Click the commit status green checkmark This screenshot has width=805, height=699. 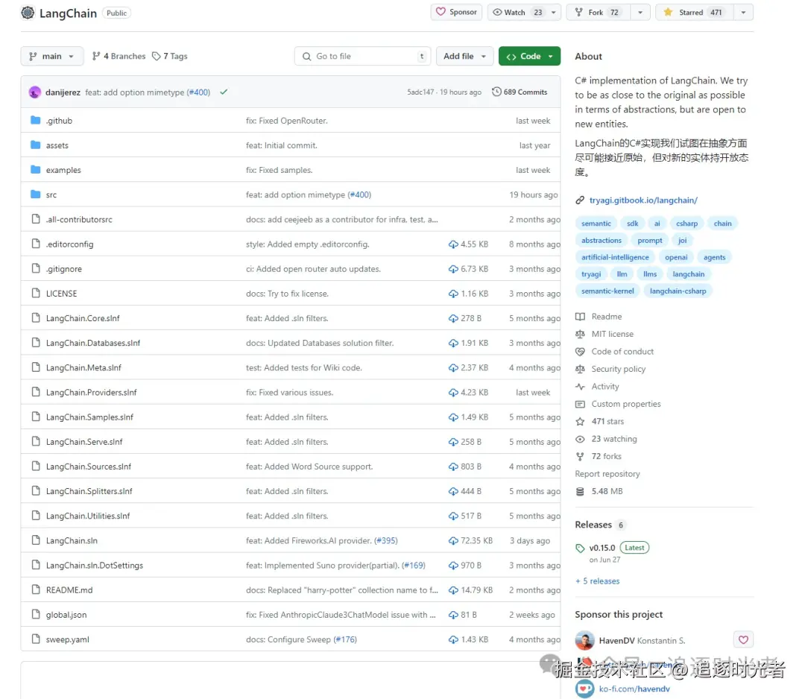(x=224, y=92)
